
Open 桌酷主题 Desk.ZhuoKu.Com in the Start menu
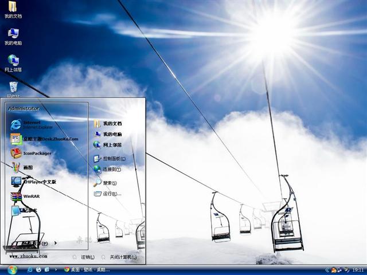coord(44,139)
